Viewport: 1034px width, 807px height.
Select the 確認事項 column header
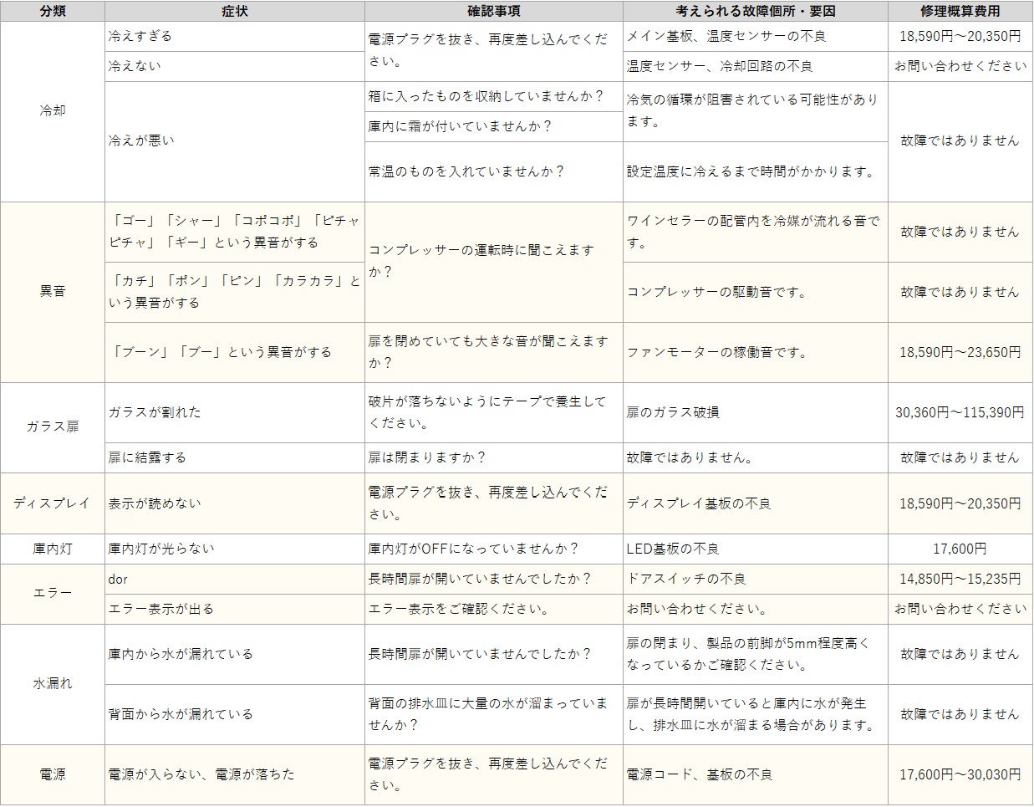(493, 12)
